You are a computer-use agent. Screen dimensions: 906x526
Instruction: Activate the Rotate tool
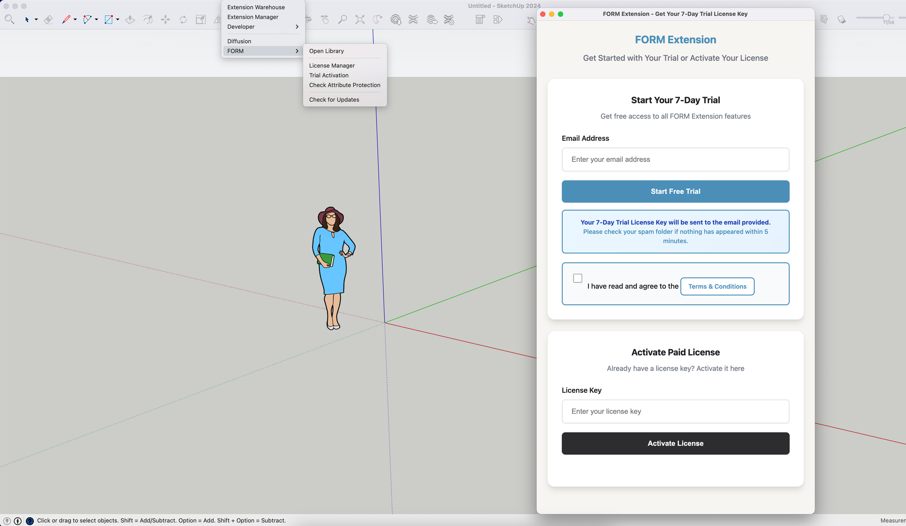pyautogui.click(x=183, y=19)
